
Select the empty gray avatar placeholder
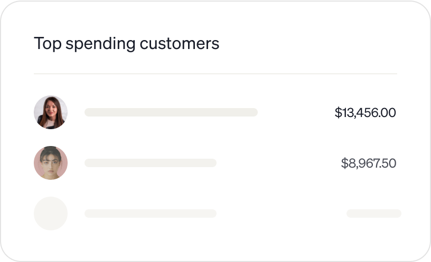[x=51, y=214]
